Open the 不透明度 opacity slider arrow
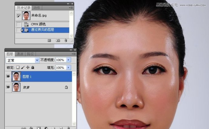 [68, 60]
